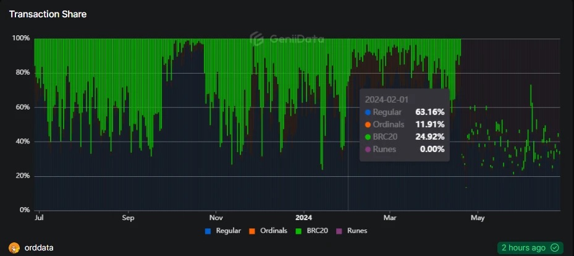
Task: Click the purple Runes dot in tooltip
Action: (368, 149)
